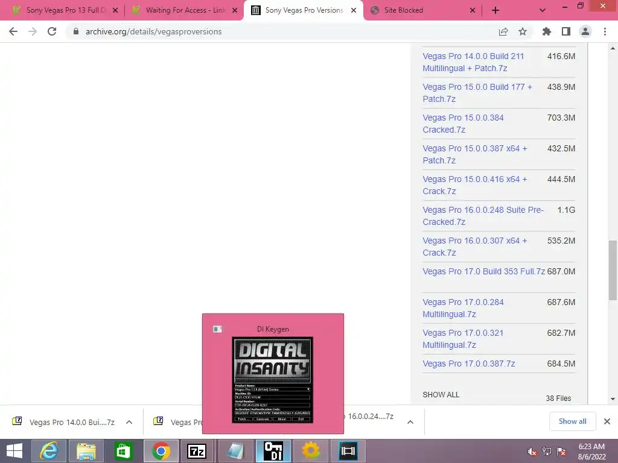Go back to the previous page
This screenshot has width=618, height=463.
(13, 31)
